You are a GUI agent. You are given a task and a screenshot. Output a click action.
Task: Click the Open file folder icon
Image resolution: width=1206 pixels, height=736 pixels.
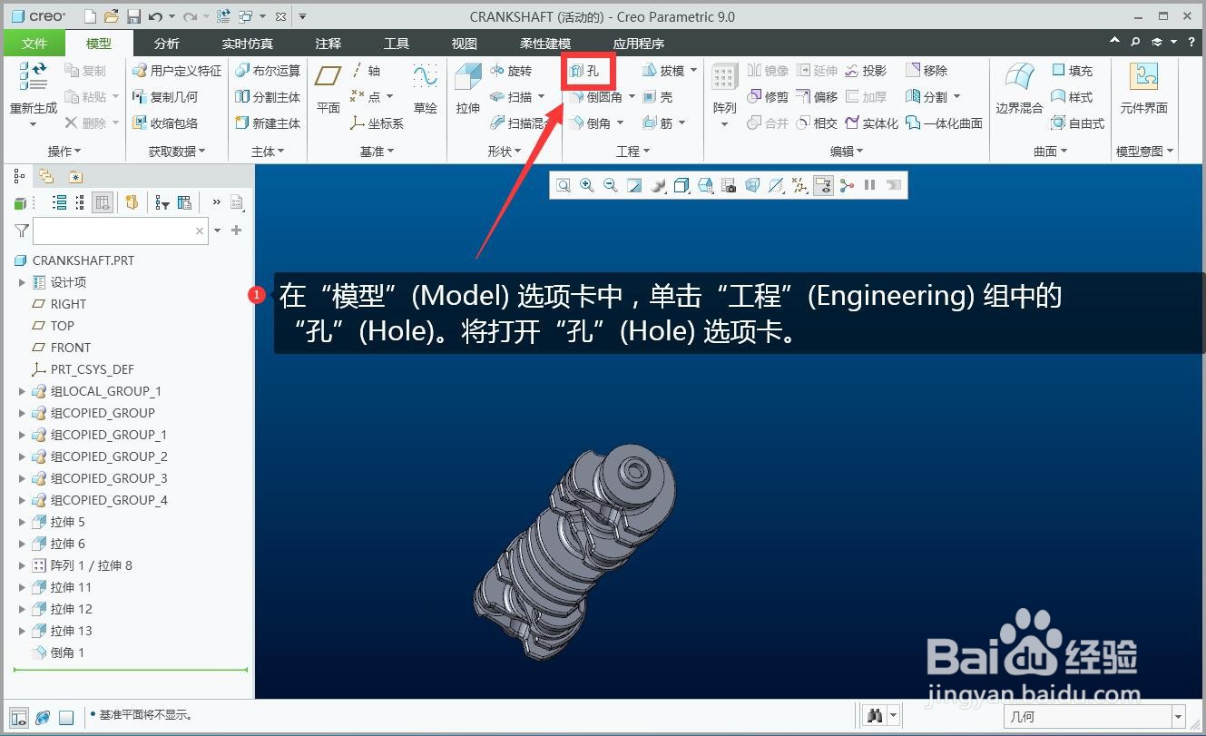(x=112, y=16)
